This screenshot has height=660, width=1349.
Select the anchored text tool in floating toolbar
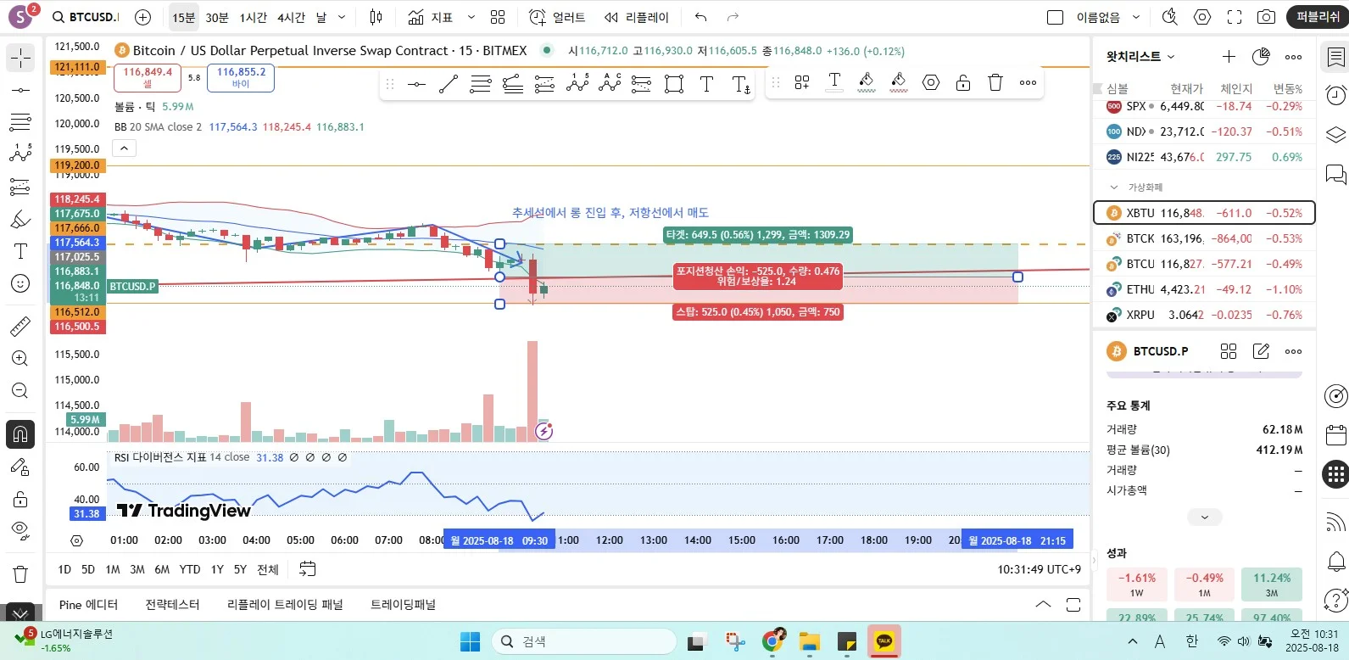pyautogui.click(x=741, y=83)
